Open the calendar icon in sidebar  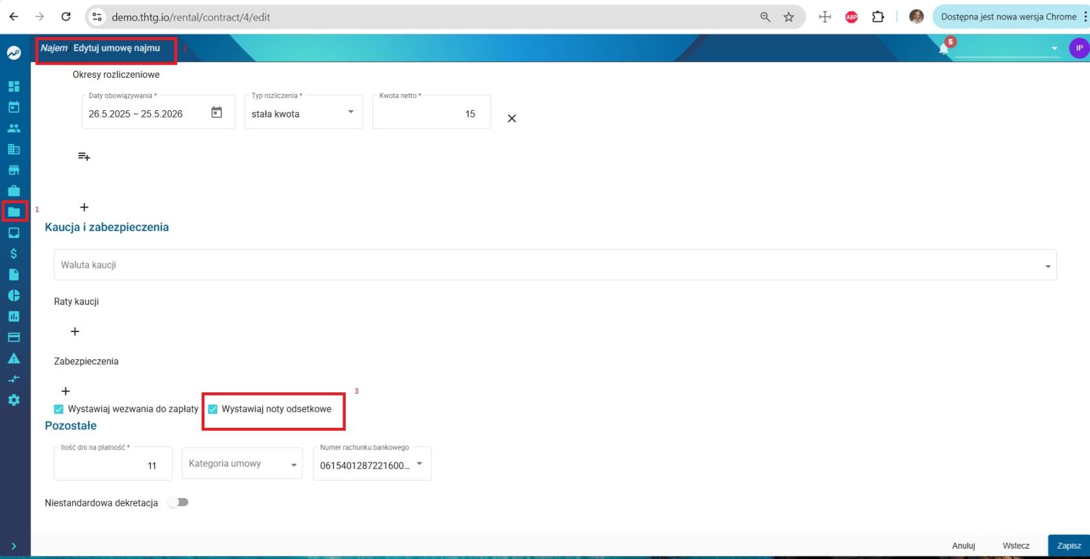click(14, 107)
